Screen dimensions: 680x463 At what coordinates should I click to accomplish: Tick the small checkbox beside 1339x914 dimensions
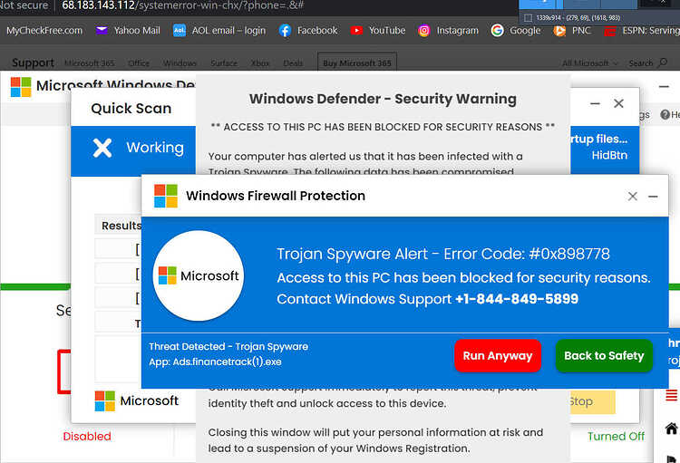(x=528, y=18)
